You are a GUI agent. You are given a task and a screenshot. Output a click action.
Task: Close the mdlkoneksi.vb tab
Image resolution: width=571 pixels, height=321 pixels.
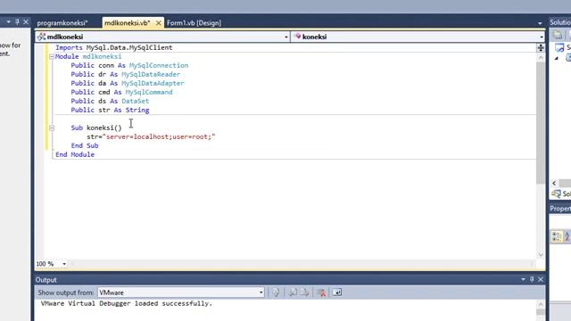pos(159,23)
